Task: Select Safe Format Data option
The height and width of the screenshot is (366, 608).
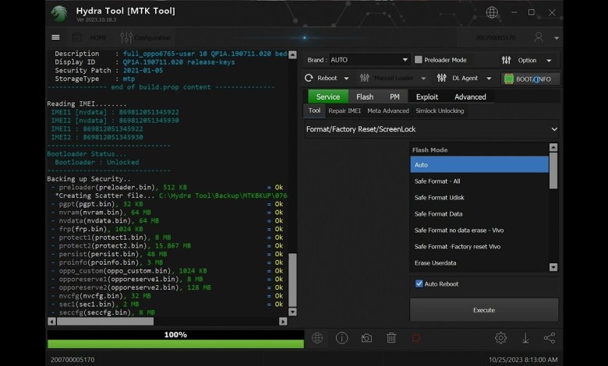Action: point(479,213)
